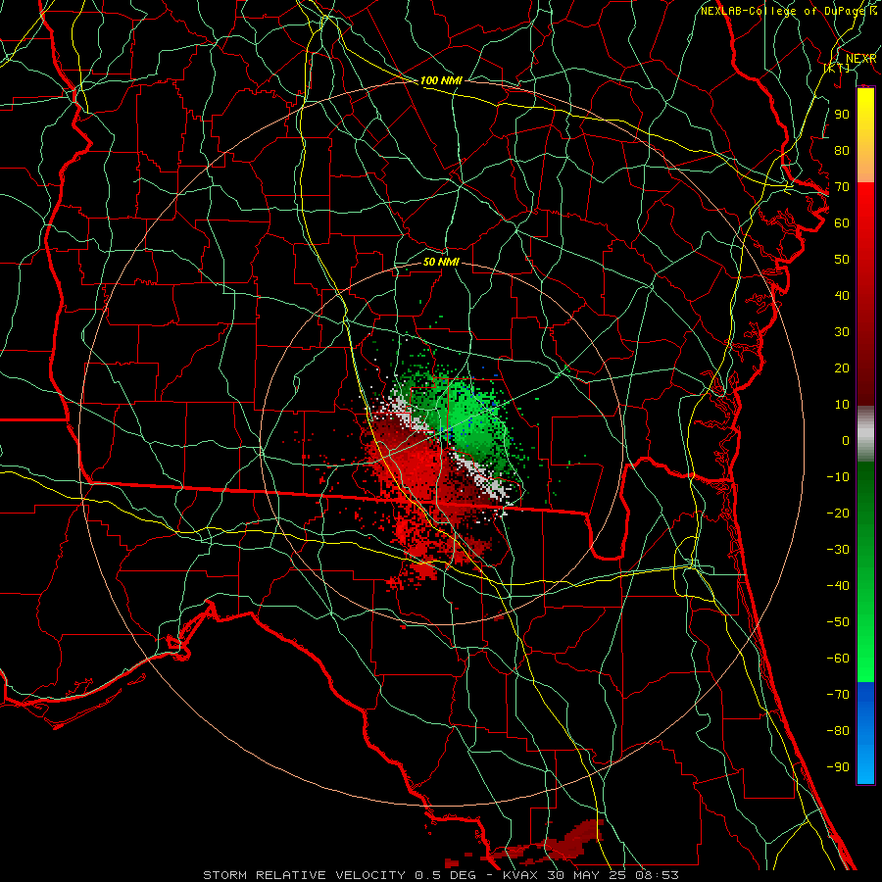This screenshot has height=882, width=882.
Task: Select the -90 value on the velocity scale
Action: point(838,767)
